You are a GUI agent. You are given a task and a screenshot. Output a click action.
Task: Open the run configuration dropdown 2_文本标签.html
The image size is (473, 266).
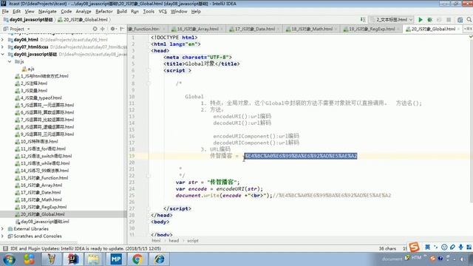pos(392,20)
